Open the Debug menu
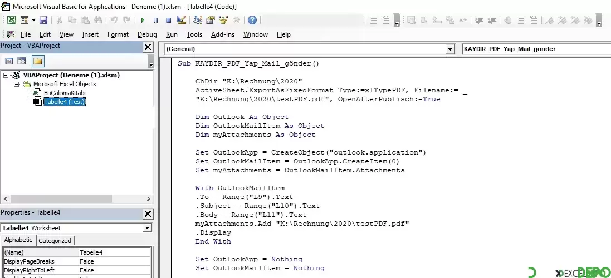 147,34
